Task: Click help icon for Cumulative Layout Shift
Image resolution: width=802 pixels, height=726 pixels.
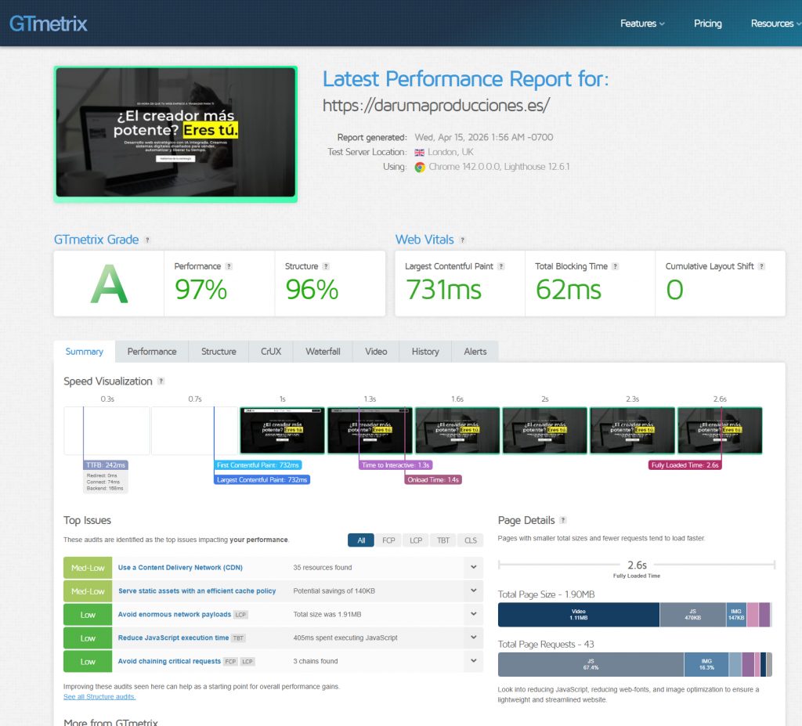Action: [x=761, y=266]
